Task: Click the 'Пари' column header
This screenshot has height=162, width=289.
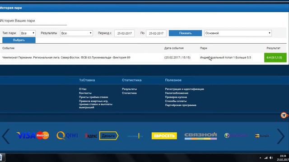Action: pyautogui.click(x=204, y=48)
